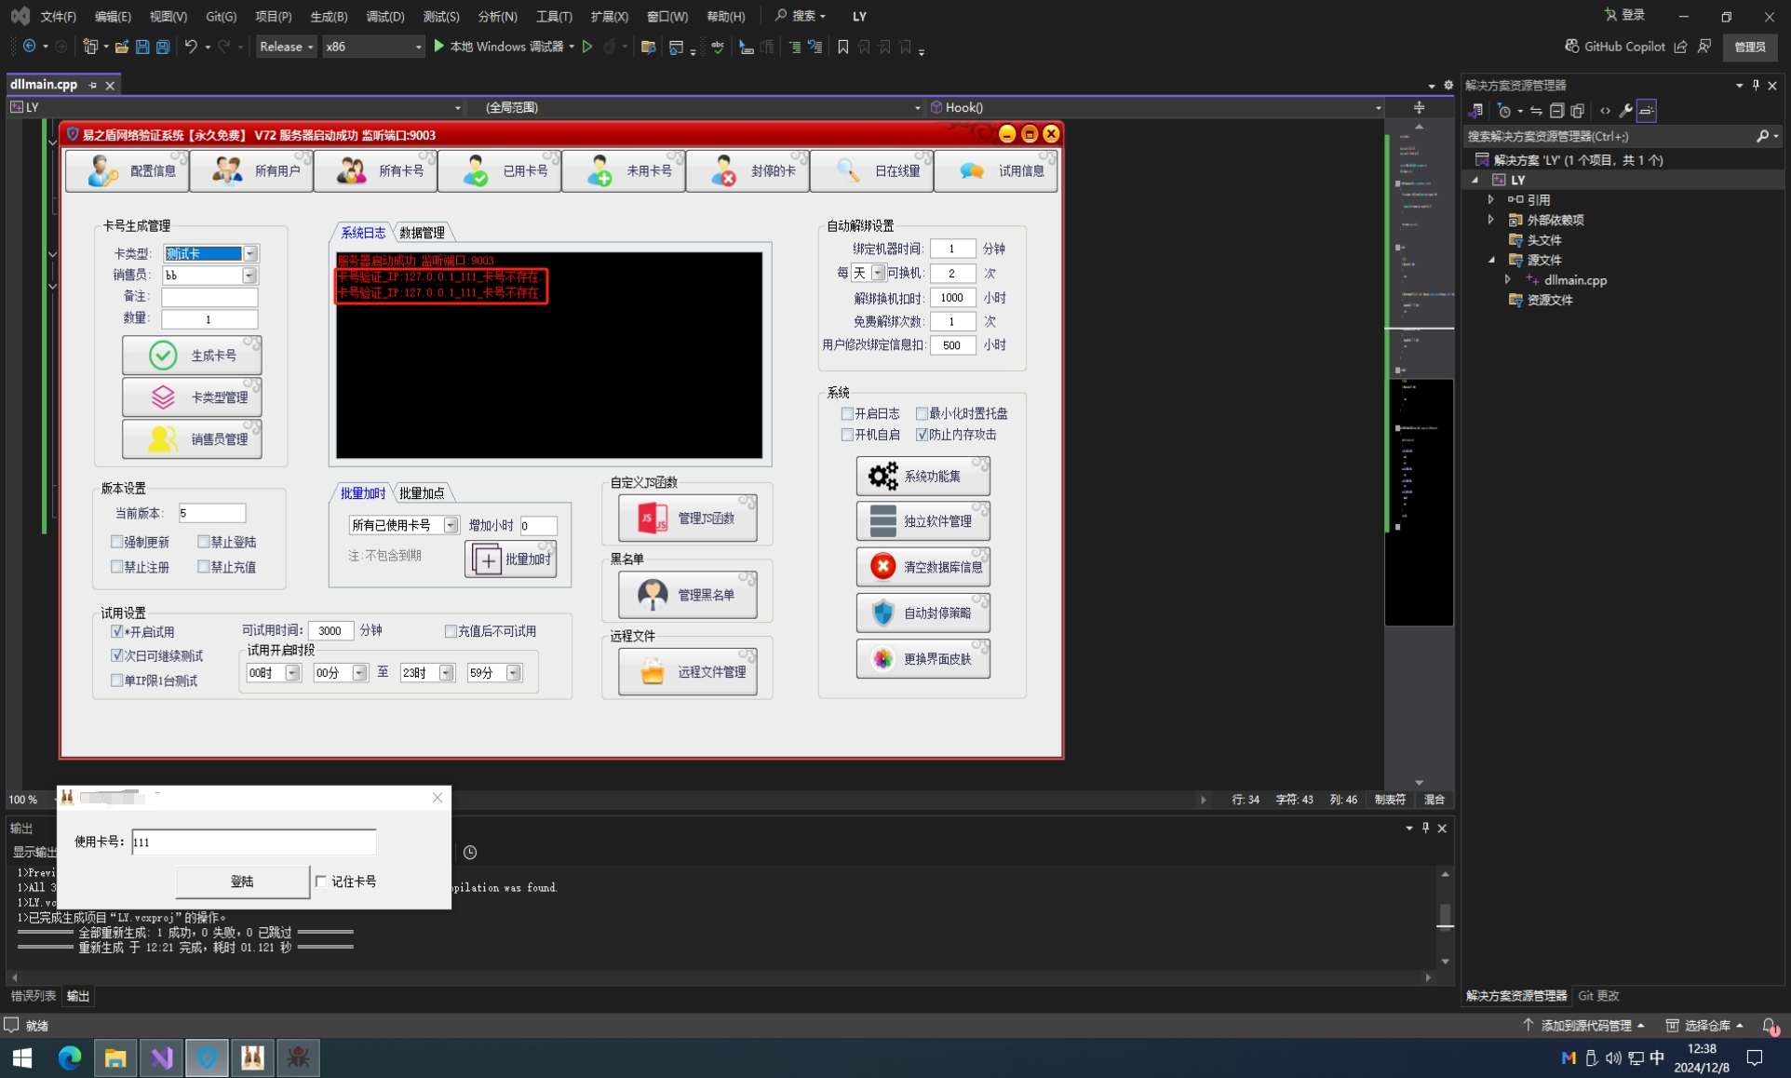
Task: Click the 使用卡号 input field
Action: coord(253,842)
